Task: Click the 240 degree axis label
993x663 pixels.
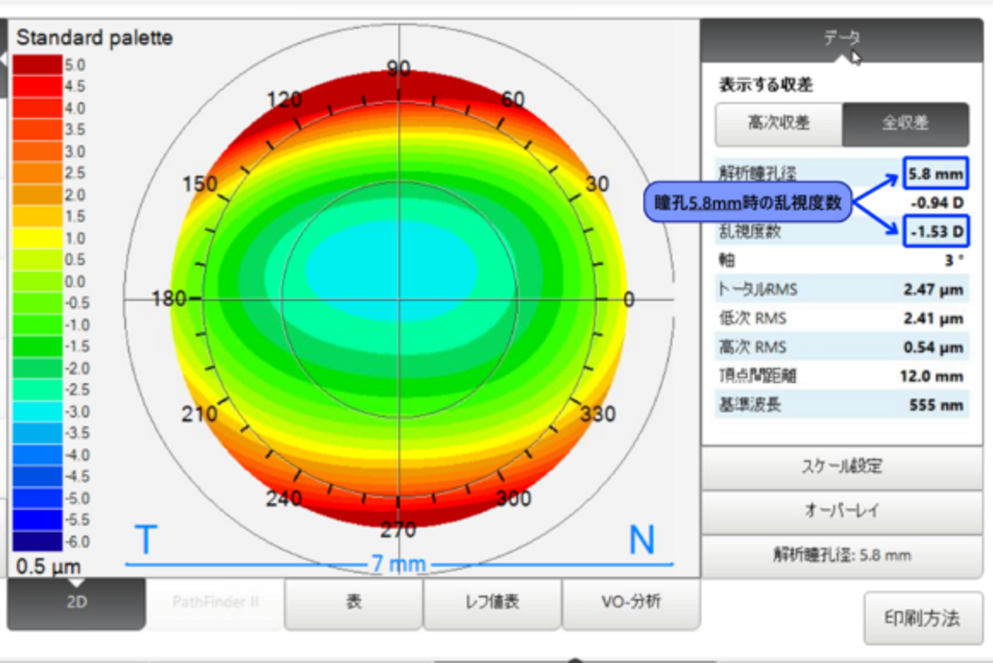Action: (x=284, y=498)
